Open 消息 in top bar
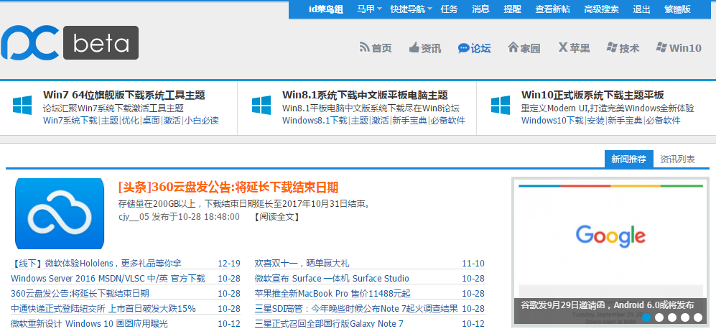This screenshot has height=334, width=716. [481, 9]
